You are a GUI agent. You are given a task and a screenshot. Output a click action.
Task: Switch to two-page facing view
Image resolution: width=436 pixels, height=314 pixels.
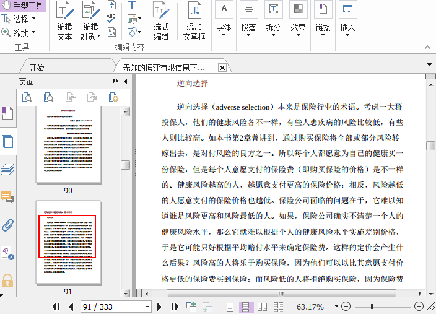[262, 307]
